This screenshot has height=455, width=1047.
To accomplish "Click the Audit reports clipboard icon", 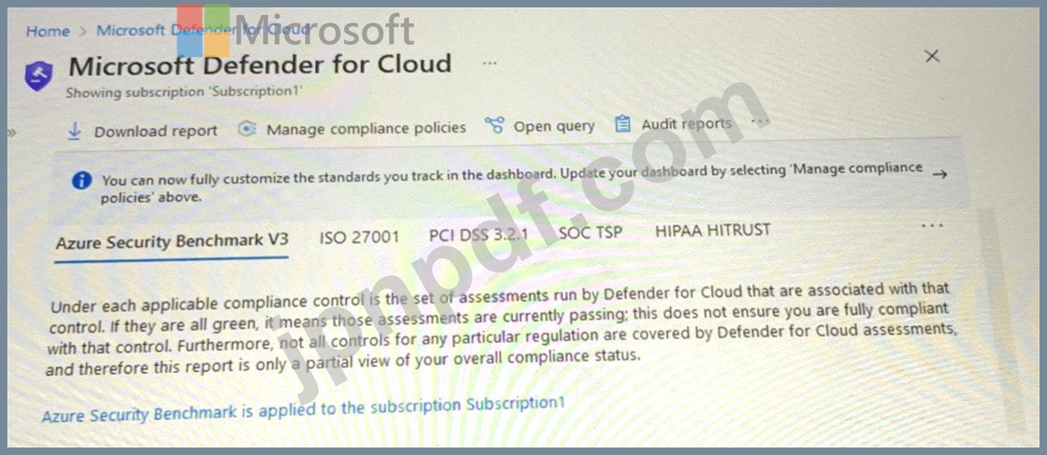I will 622,124.
